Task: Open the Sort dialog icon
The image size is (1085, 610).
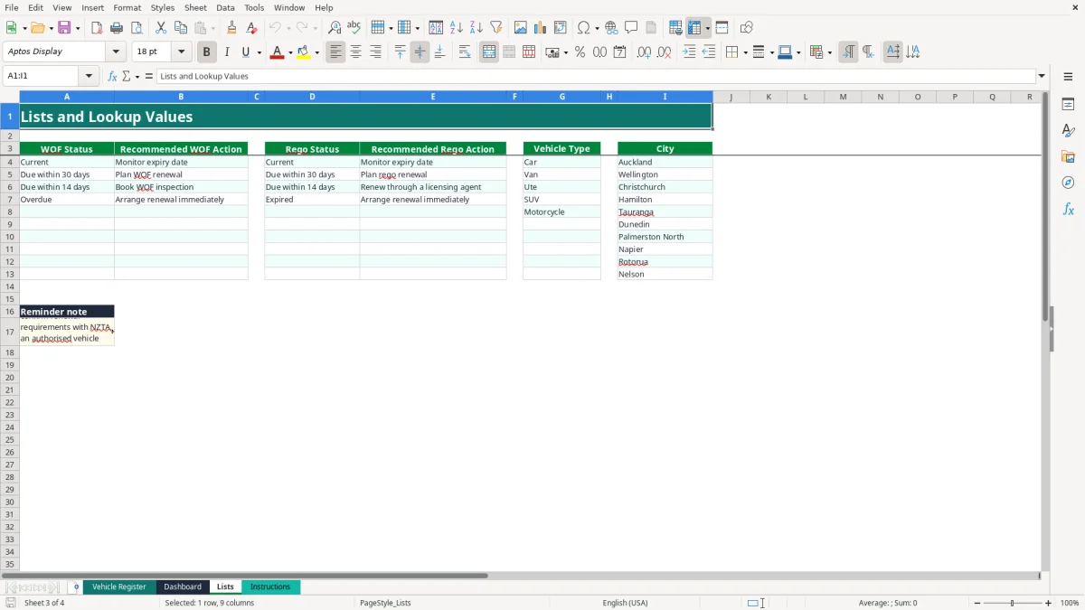Action: [436, 28]
